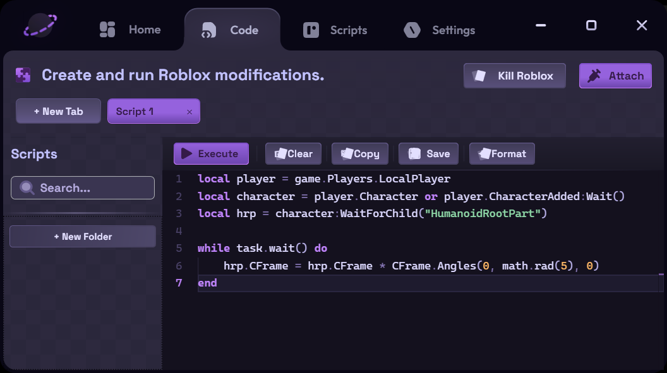Click the Format button
The width and height of the screenshot is (667, 373).
pyautogui.click(x=502, y=154)
